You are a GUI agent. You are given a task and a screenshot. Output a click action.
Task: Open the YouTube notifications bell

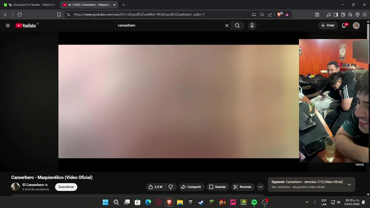(x=344, y=25)
